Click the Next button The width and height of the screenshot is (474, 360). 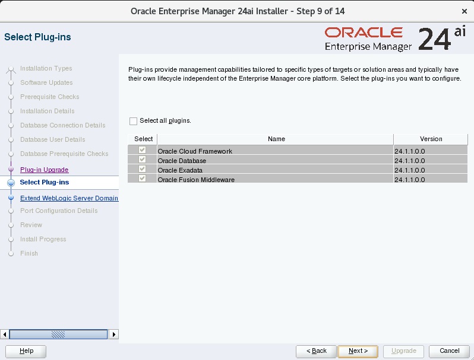tap(358, 351)
